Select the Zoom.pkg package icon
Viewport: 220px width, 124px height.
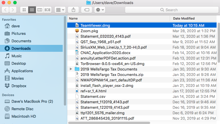(77, 31)
